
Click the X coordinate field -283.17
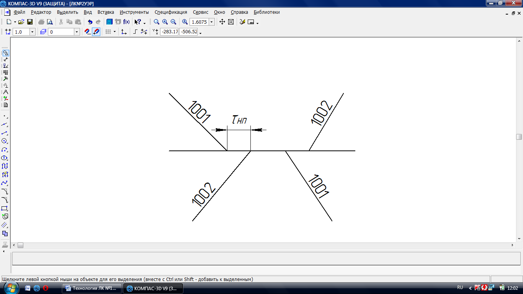click(169, 32)
